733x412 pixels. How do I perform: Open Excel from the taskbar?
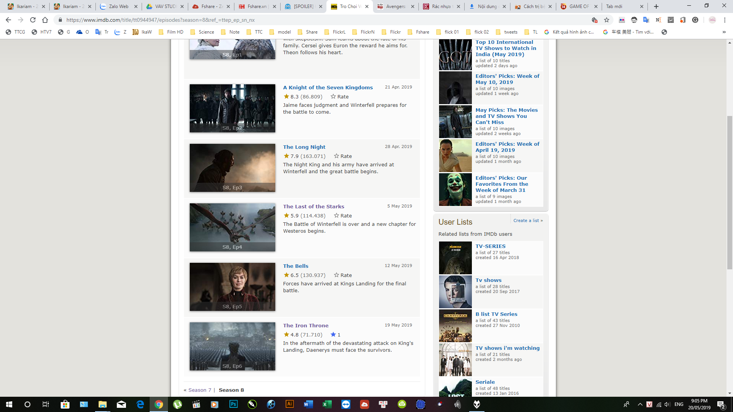tap(327, 404)
